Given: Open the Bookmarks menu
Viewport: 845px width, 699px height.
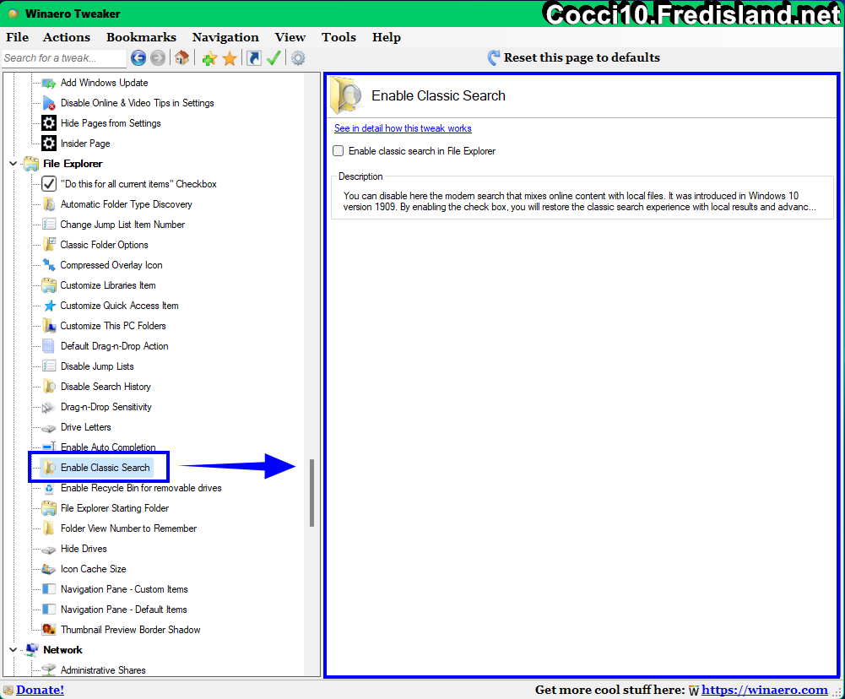Looking at the screenshot, I should tap(141, 37).
